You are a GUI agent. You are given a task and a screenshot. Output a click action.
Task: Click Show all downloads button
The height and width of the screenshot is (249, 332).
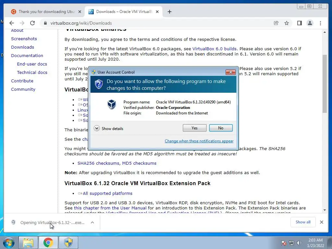(303, 222)
